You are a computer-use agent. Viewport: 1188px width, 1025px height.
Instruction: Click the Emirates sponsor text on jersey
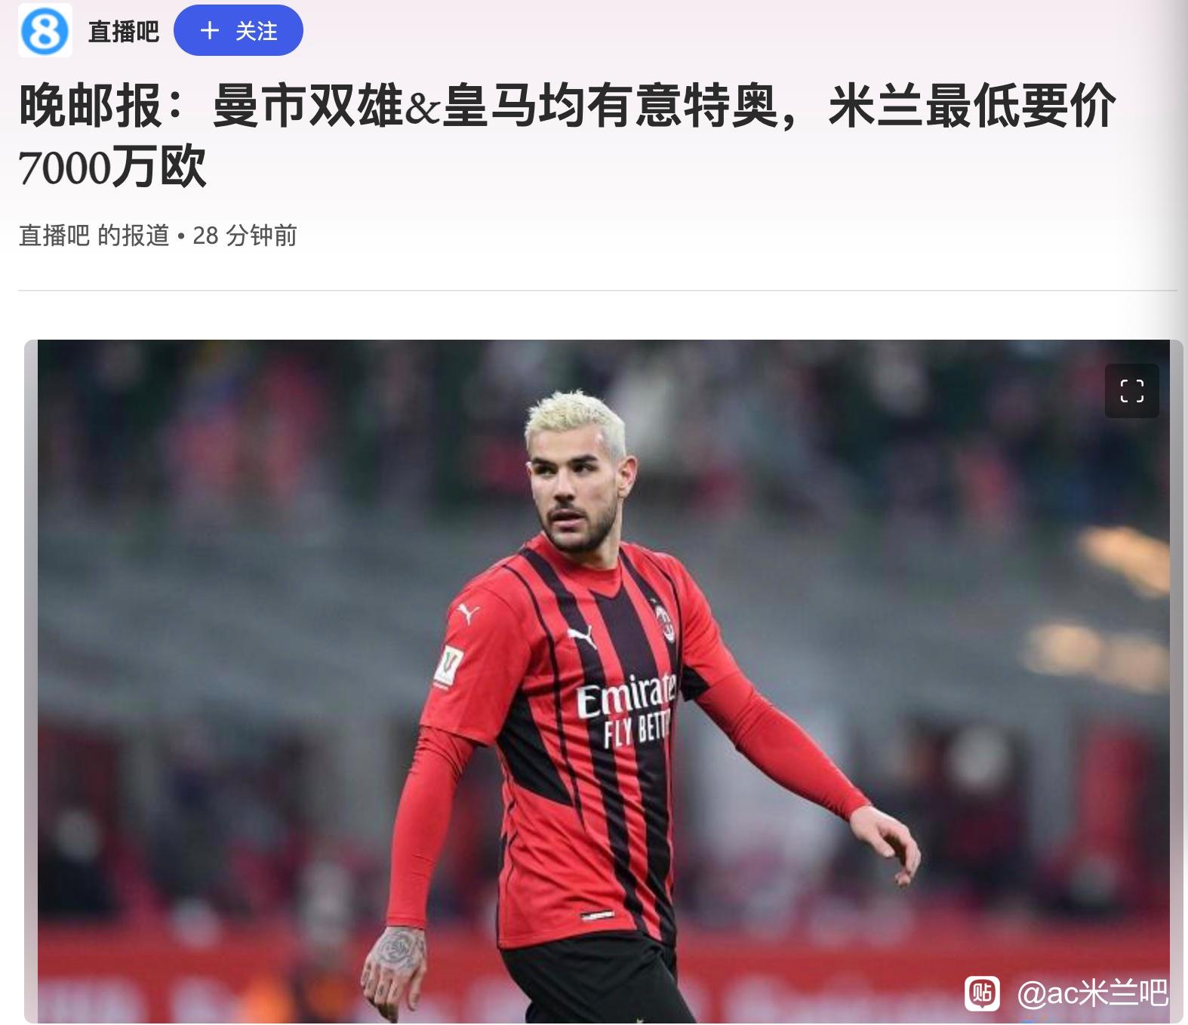click(626, 694)
